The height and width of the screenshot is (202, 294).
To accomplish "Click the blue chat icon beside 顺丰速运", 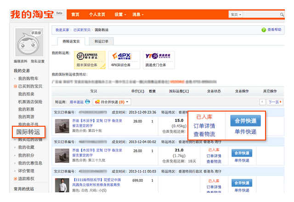I will 87,102.
